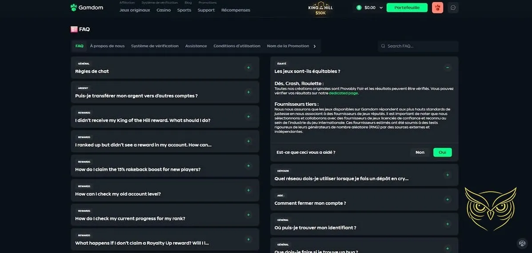
Task: Open the Jeux originaux menu
Action: pyautogui.click(x=135, y=10)
